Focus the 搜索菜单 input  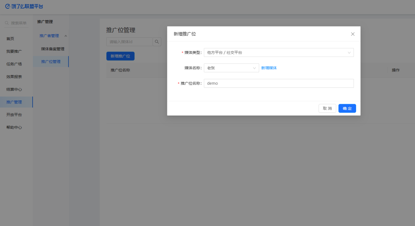tap(19, 23)
